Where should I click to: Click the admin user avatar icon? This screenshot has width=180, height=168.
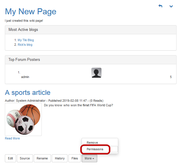[96, 73]
